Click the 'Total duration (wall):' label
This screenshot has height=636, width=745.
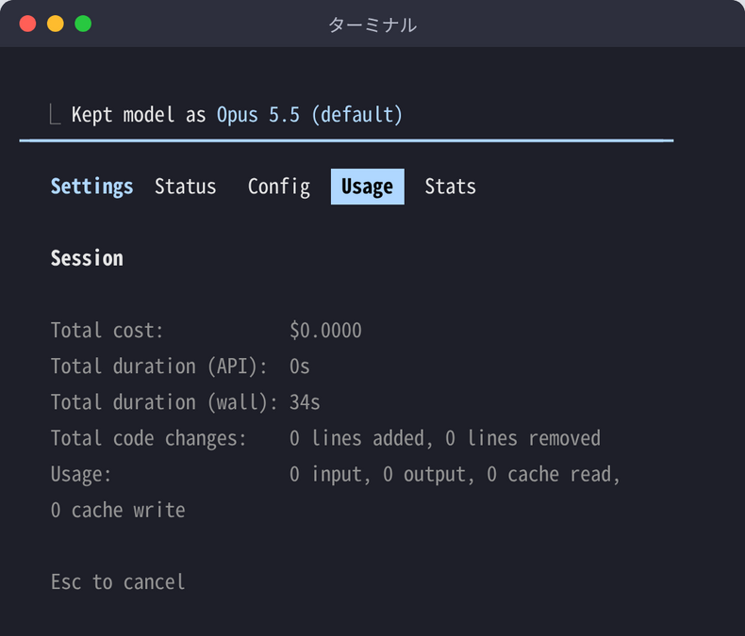point(164,402)
